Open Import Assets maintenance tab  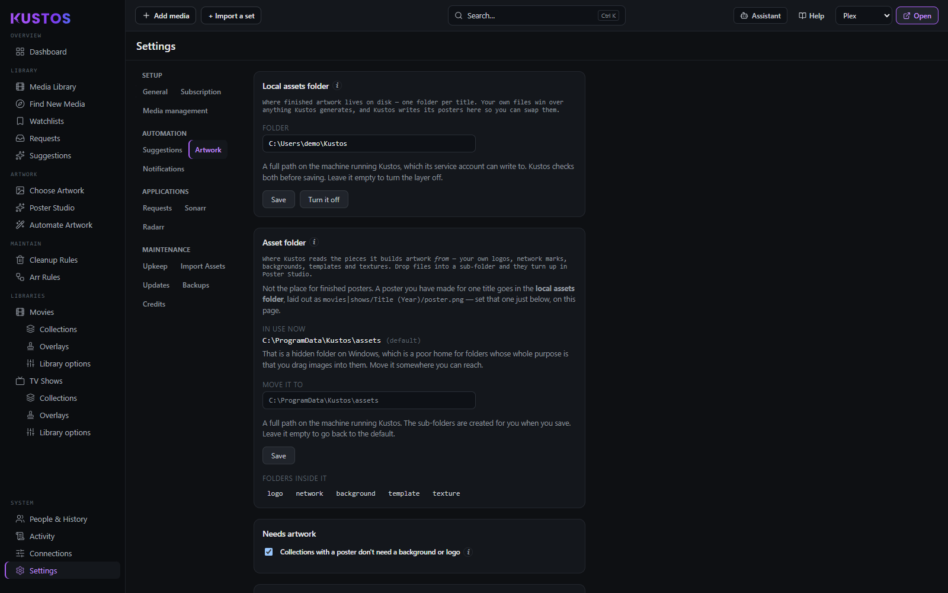[203, 266]
